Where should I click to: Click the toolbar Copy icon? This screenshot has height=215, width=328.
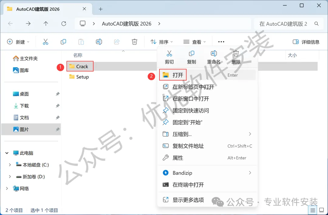[x=63, y=42]
